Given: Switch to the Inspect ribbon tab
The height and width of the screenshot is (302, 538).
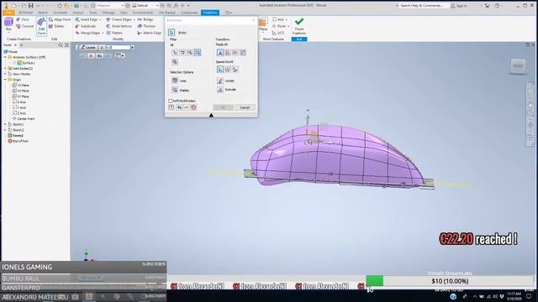Looking at the screenshot, I should point(78,13).
